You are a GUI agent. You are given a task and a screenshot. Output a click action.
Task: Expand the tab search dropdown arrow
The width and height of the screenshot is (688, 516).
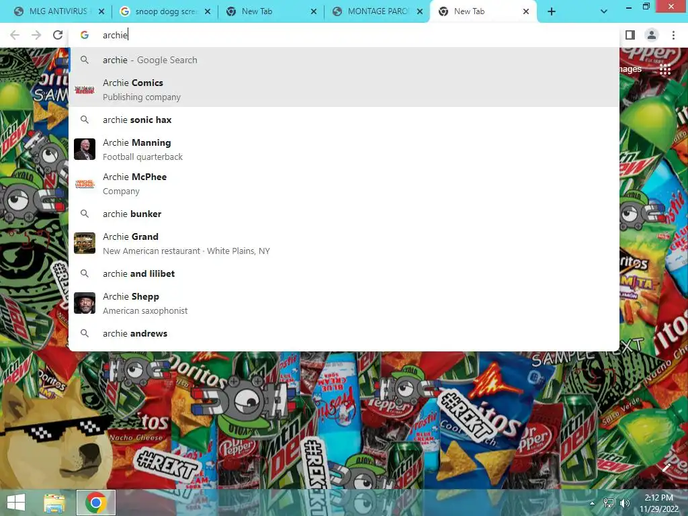click(604, 12)
